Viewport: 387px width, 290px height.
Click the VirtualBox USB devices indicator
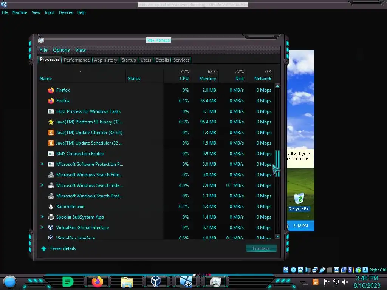click(x=322, y=270)
